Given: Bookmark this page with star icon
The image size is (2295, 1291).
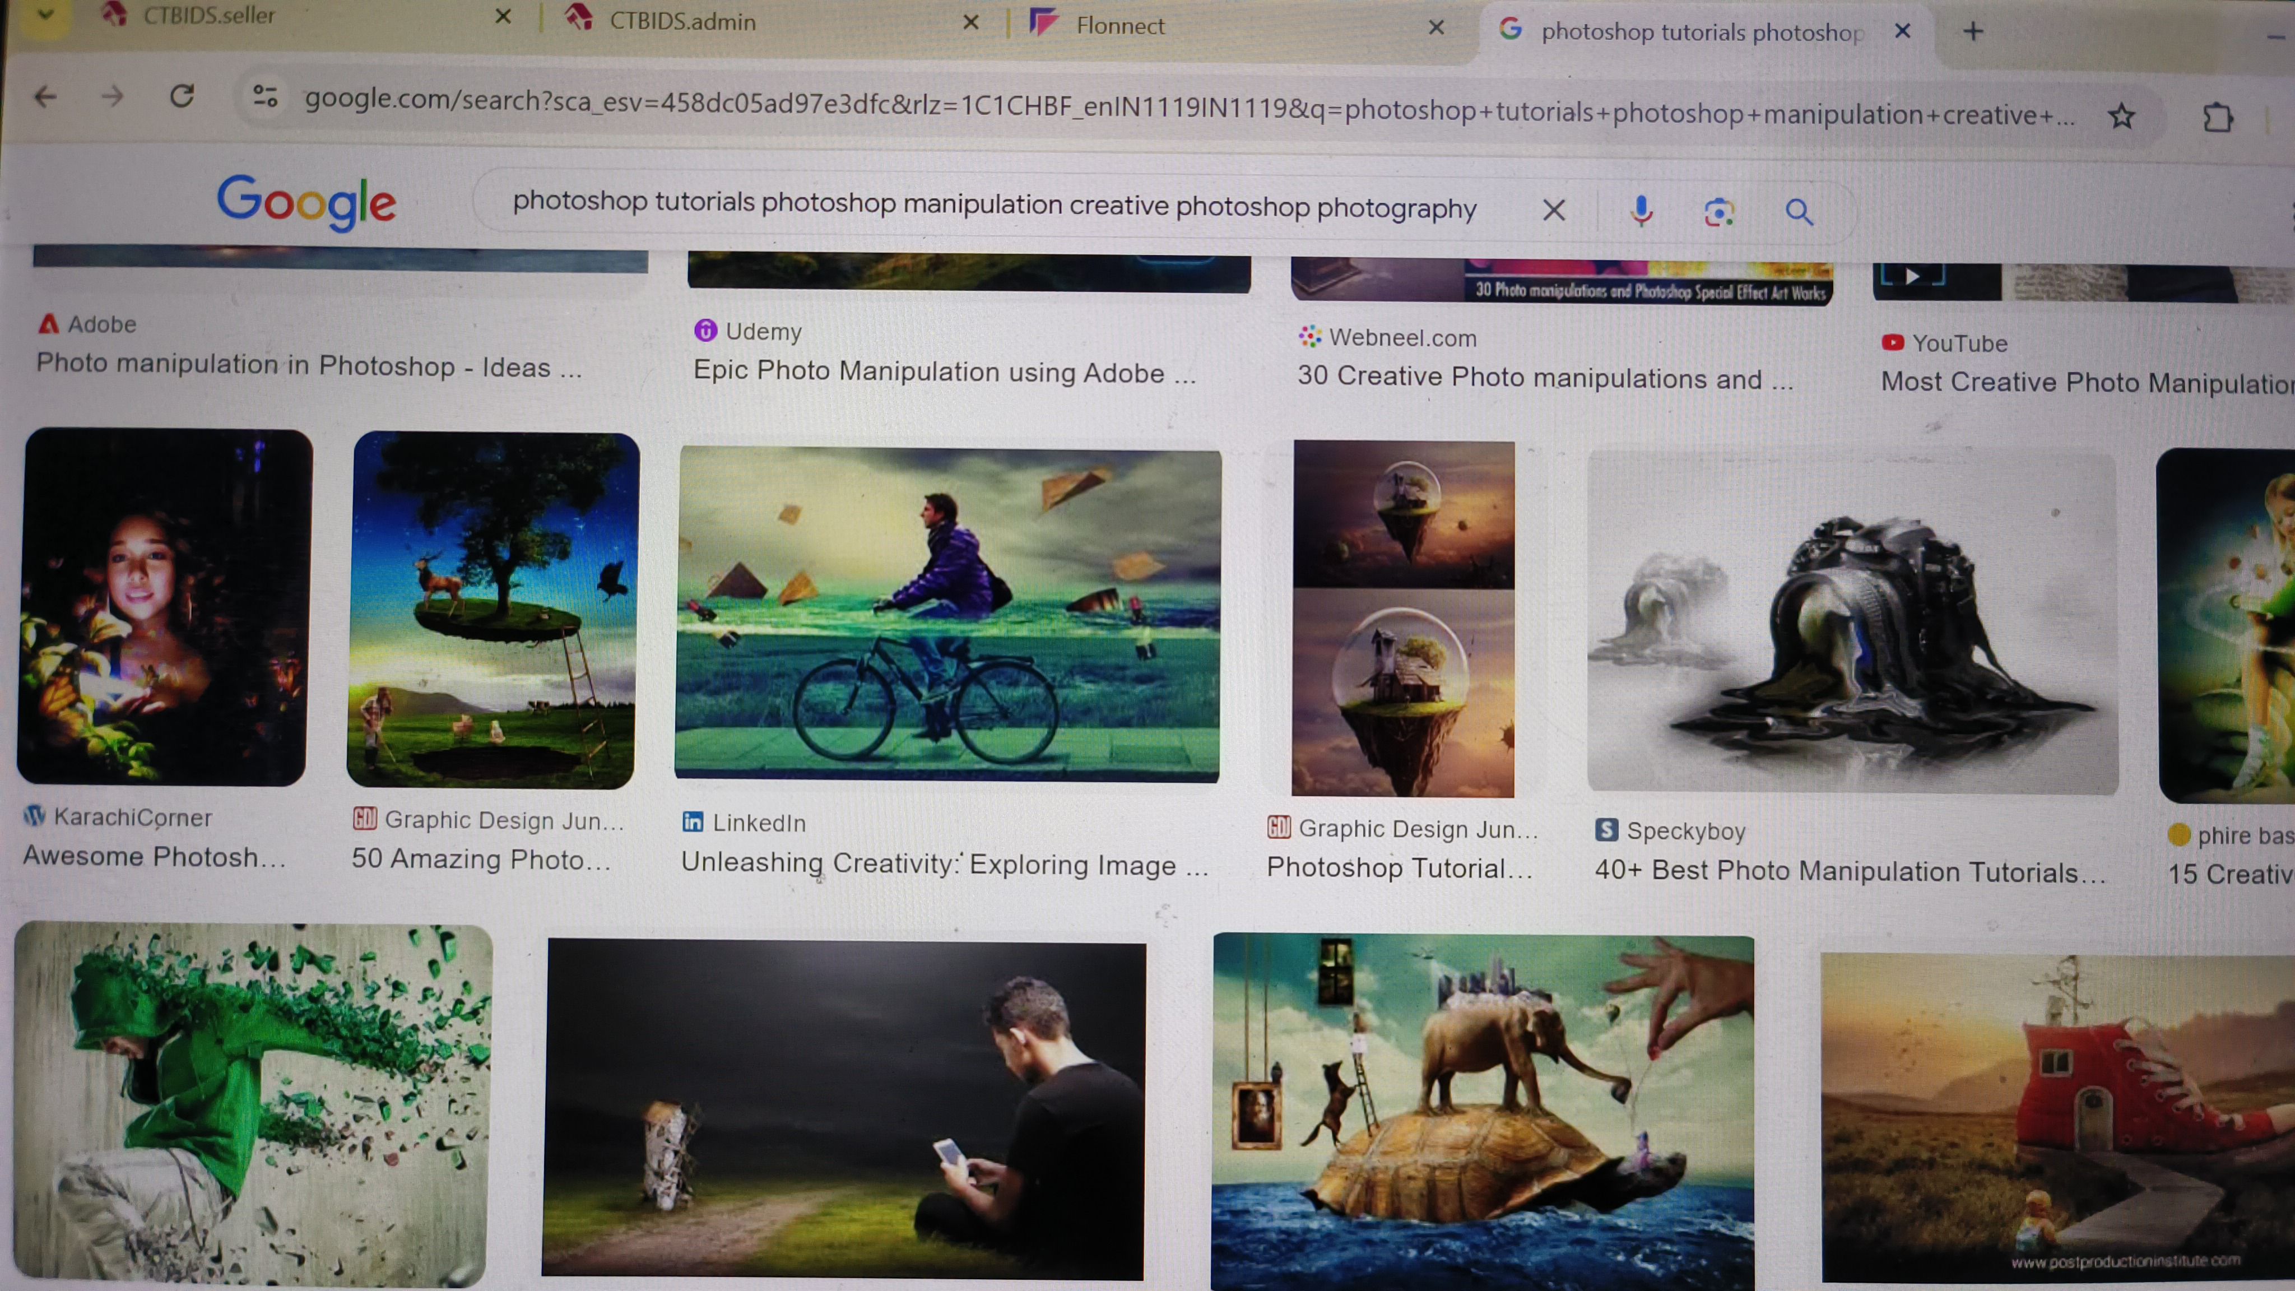Looking at the screenshot, I should coord(2121,116).
